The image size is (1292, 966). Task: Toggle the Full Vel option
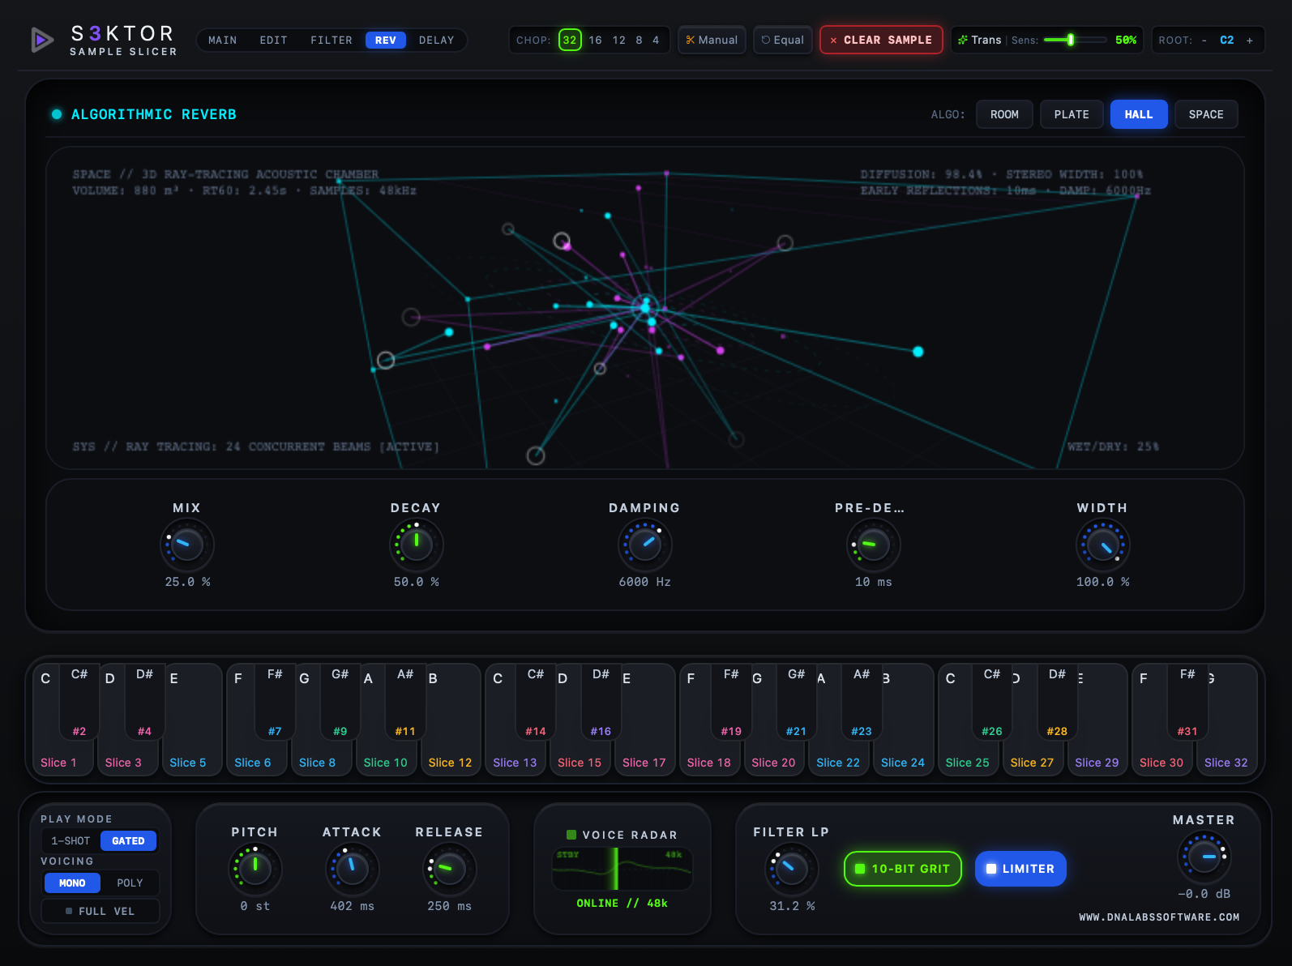[101, 911]
